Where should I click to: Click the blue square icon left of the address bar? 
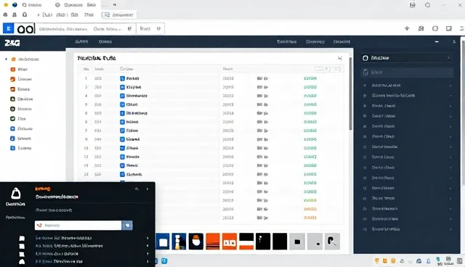pyautogui.click(x=8, y=28)
